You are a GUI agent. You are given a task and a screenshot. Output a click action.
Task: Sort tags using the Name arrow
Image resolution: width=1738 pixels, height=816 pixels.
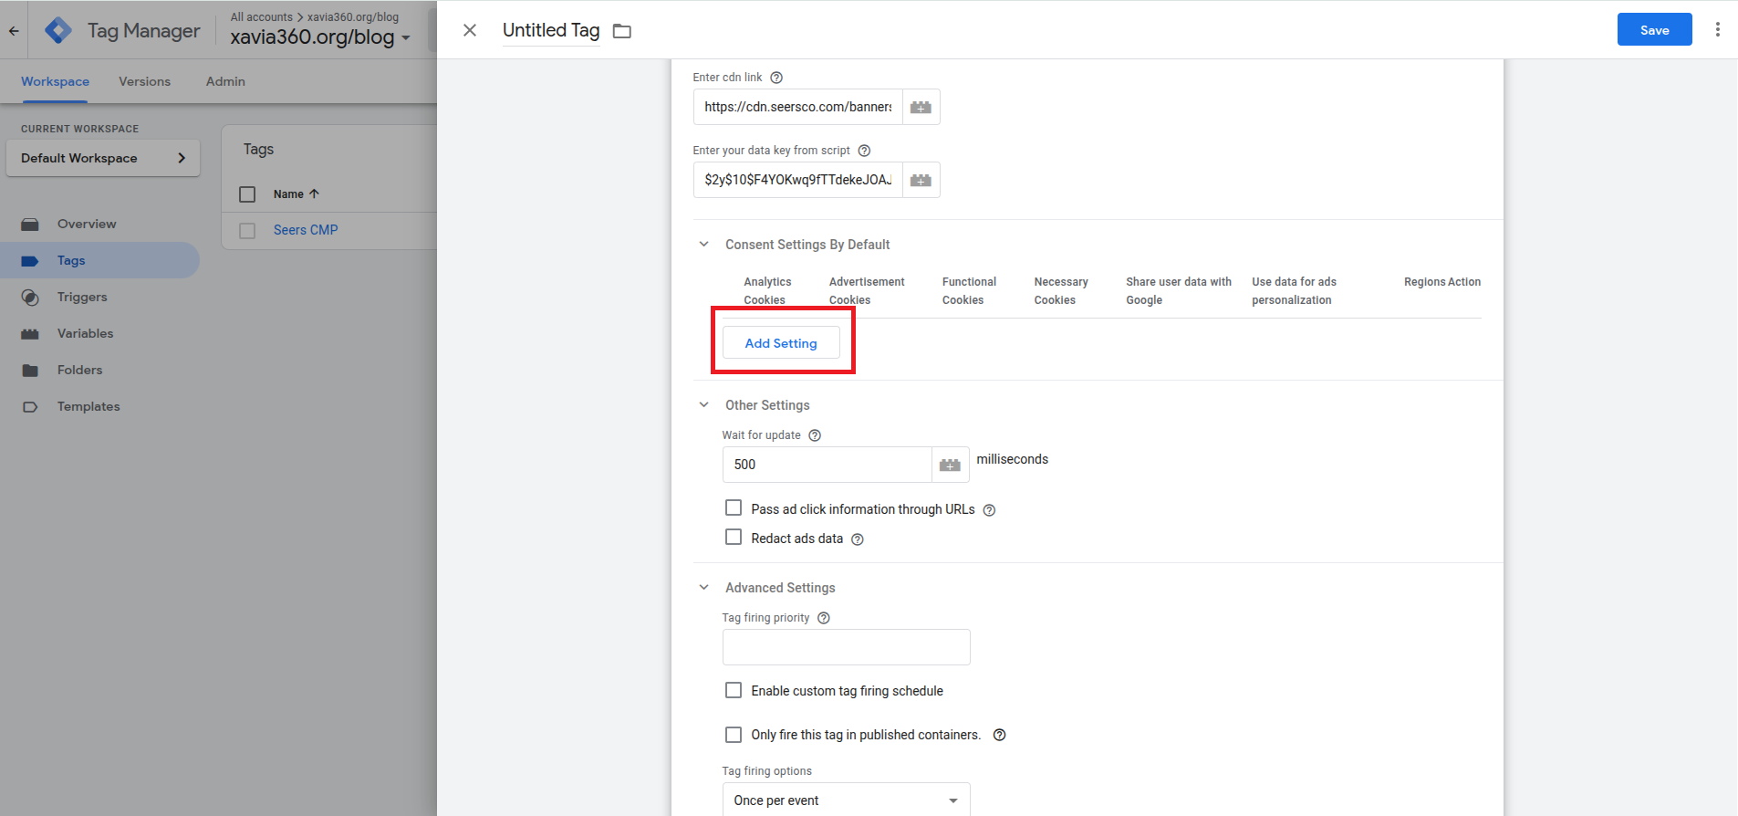(314, 194)
